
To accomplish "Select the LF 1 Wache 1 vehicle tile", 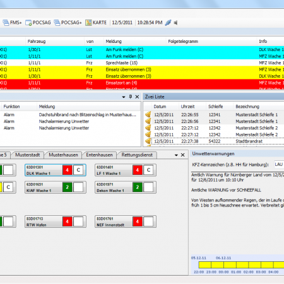I will coord(126,170).
